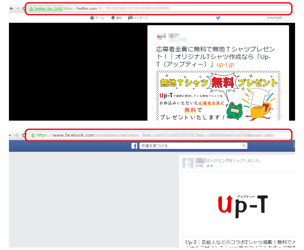Viewport: 304px width, 250px height.
Task: Open the メッセージ envelope in Twitter
Action: click(131, 18)
